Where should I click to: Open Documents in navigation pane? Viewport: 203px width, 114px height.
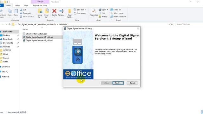pos(8,43)
